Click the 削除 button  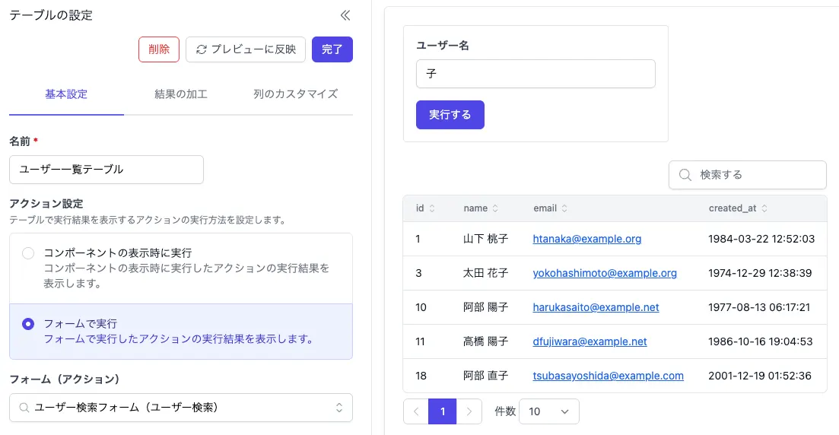point(159,49)
